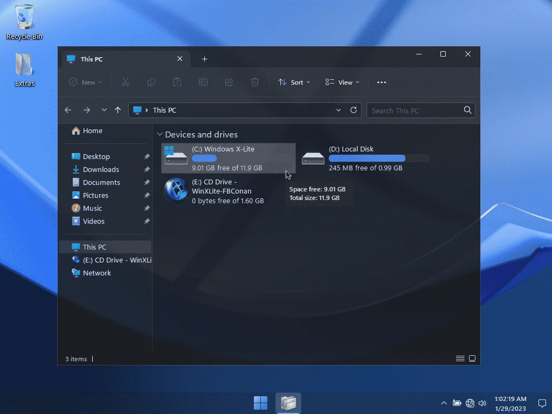
Task: Select the E: CD Drive disc icon
Action: click(x=176, y=190)
